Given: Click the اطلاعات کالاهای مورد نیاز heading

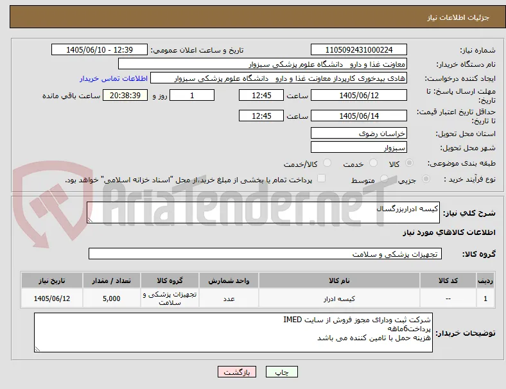Looking at the screenshot, I should tap(449, 232).
